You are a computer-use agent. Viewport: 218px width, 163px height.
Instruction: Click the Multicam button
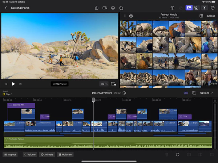(65, 154)
